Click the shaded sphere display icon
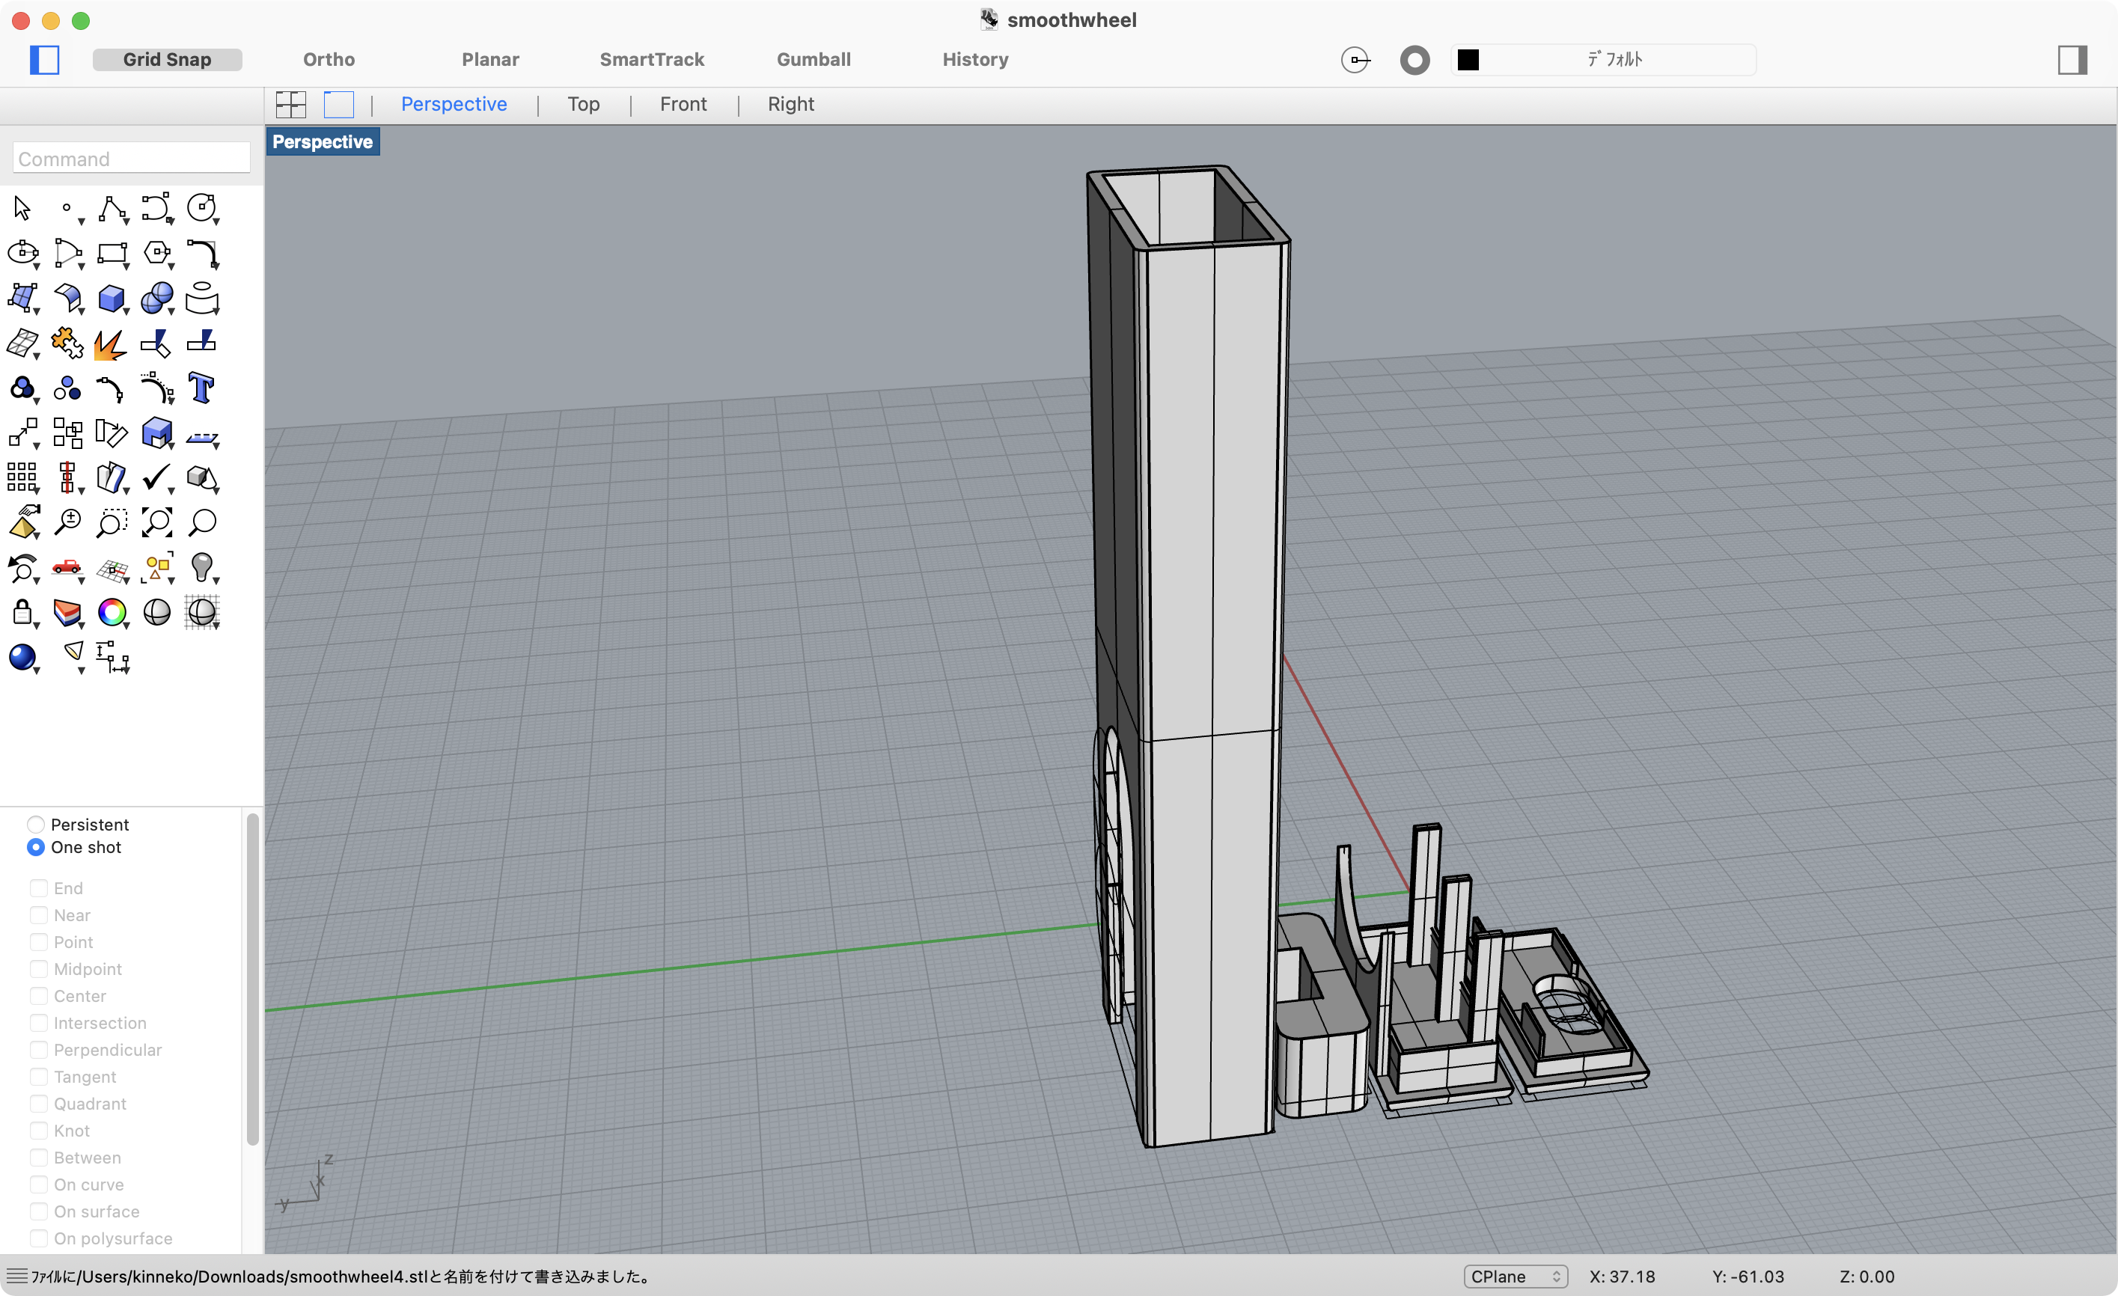2118x1296 pixels. (x=156, y=611)
